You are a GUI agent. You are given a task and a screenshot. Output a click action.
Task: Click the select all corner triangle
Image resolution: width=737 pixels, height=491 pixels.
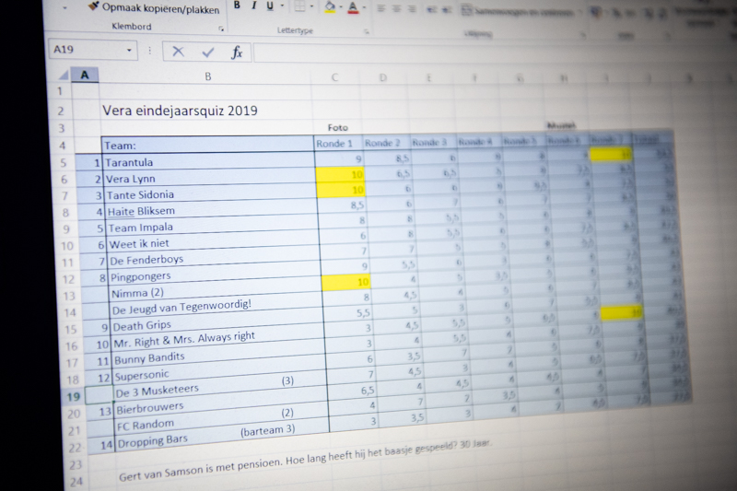63,75
